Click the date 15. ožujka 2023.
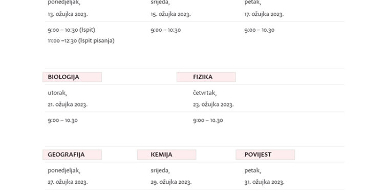384x192 pixels. (170, 14)
